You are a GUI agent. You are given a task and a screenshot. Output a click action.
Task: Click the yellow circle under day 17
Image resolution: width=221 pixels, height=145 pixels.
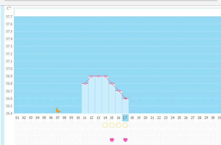click(125, 125)
